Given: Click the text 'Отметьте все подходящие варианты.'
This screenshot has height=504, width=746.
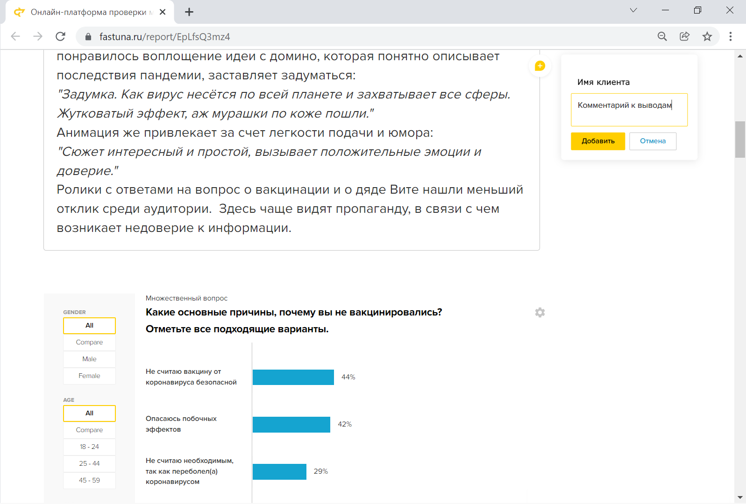Looking at the screenshot, I should point(237,329).
